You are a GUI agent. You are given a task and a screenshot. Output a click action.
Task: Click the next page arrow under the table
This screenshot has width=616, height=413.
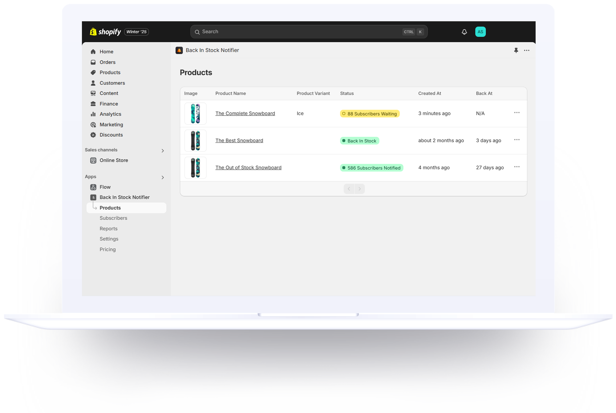tap(360, 188)
